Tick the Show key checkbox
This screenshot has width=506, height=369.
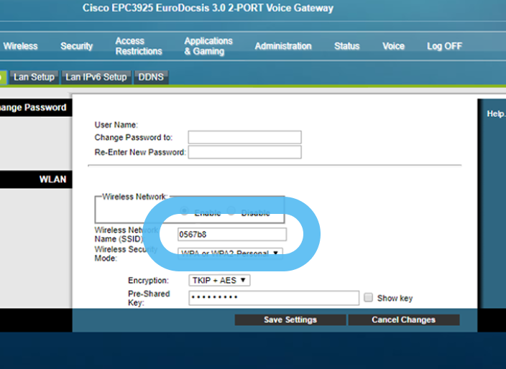pos(369,298)
